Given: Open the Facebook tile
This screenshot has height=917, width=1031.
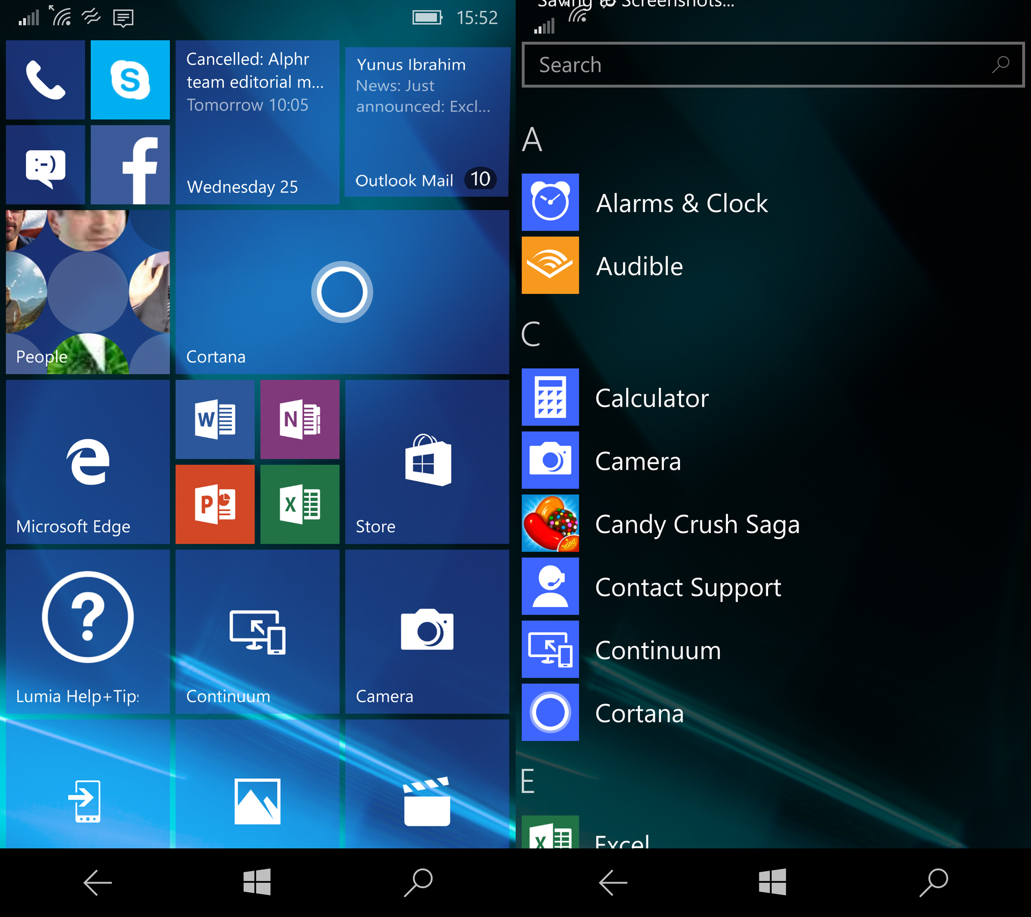Looking at the screenshot, I should point(130,165).
